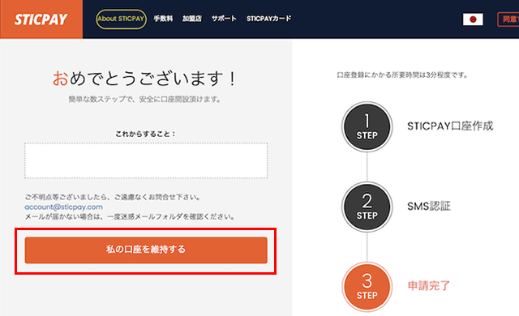Click the partially visible button beside the flag

click(508, 19)
